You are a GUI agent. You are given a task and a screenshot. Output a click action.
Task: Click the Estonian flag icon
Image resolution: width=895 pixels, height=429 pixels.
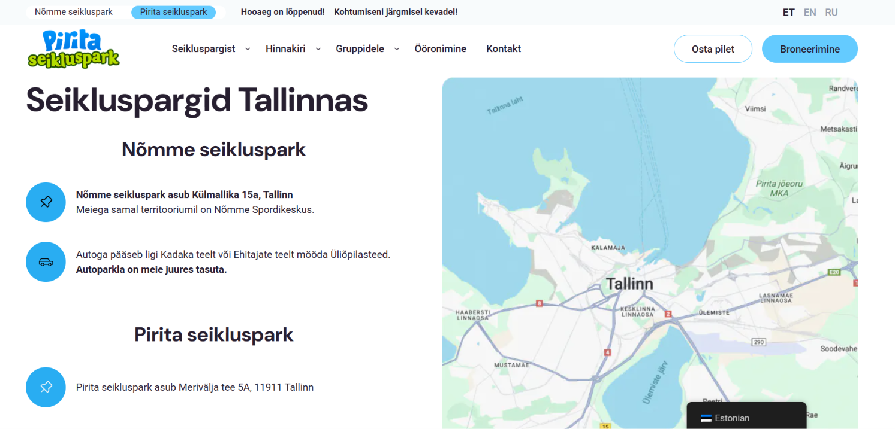point(706,418)
